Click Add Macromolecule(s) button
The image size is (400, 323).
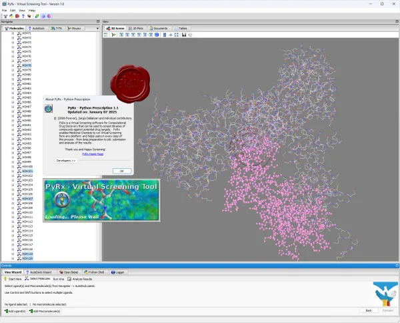tap(45, 311)
